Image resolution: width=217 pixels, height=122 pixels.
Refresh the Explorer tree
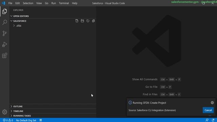click(88, 21)
